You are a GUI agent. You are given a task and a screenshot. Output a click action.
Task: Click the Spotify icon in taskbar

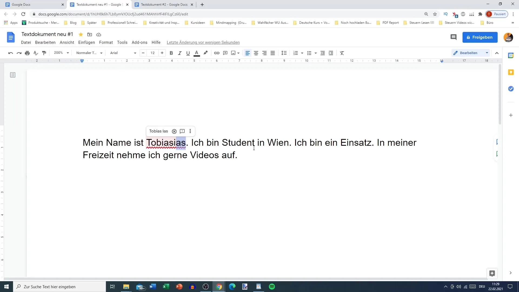[x=272, y=287]
